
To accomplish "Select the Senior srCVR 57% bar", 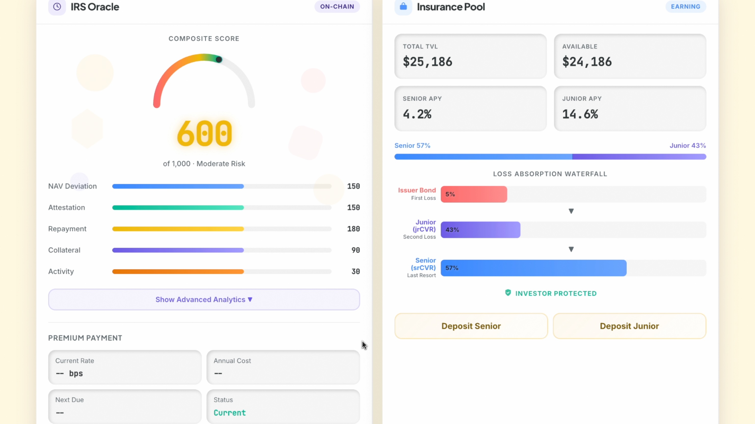I will coord(533,268).
